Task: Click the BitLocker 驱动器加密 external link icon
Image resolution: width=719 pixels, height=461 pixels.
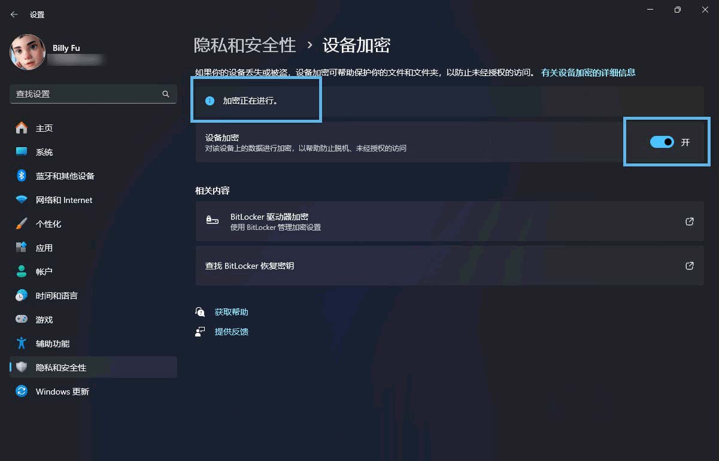Action: coord(689,222)
